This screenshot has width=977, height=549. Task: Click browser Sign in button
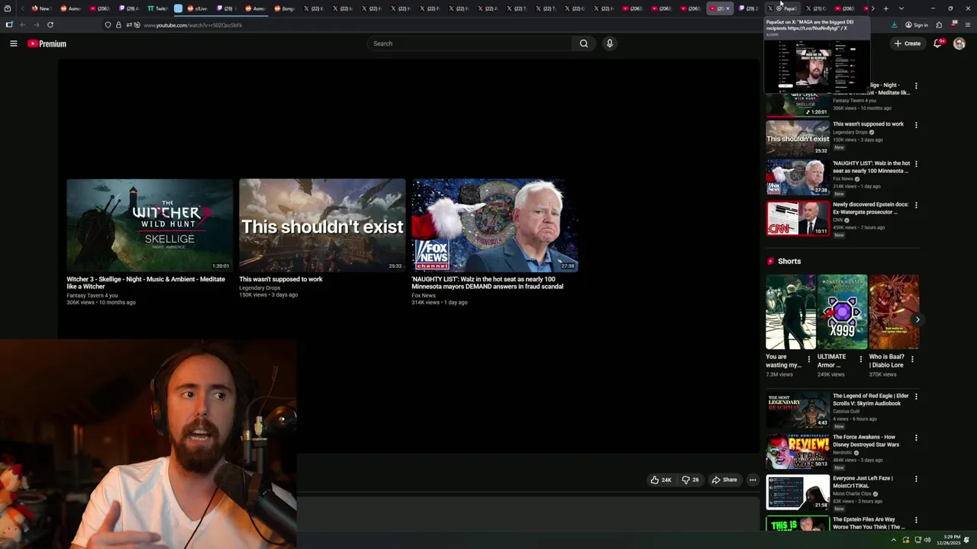click(x=917, y=24)
